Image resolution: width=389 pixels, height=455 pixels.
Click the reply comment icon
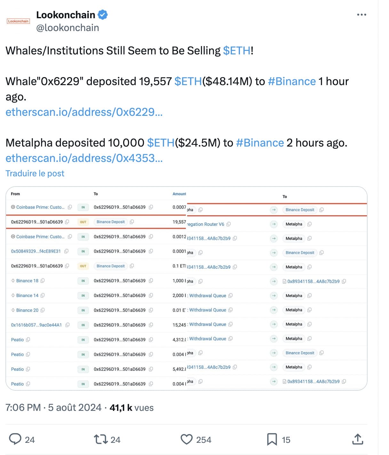coord(15,439)
